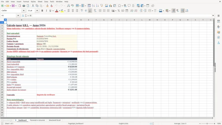Toggle Wrap Text
222x125 pixels.
point(95,11)
